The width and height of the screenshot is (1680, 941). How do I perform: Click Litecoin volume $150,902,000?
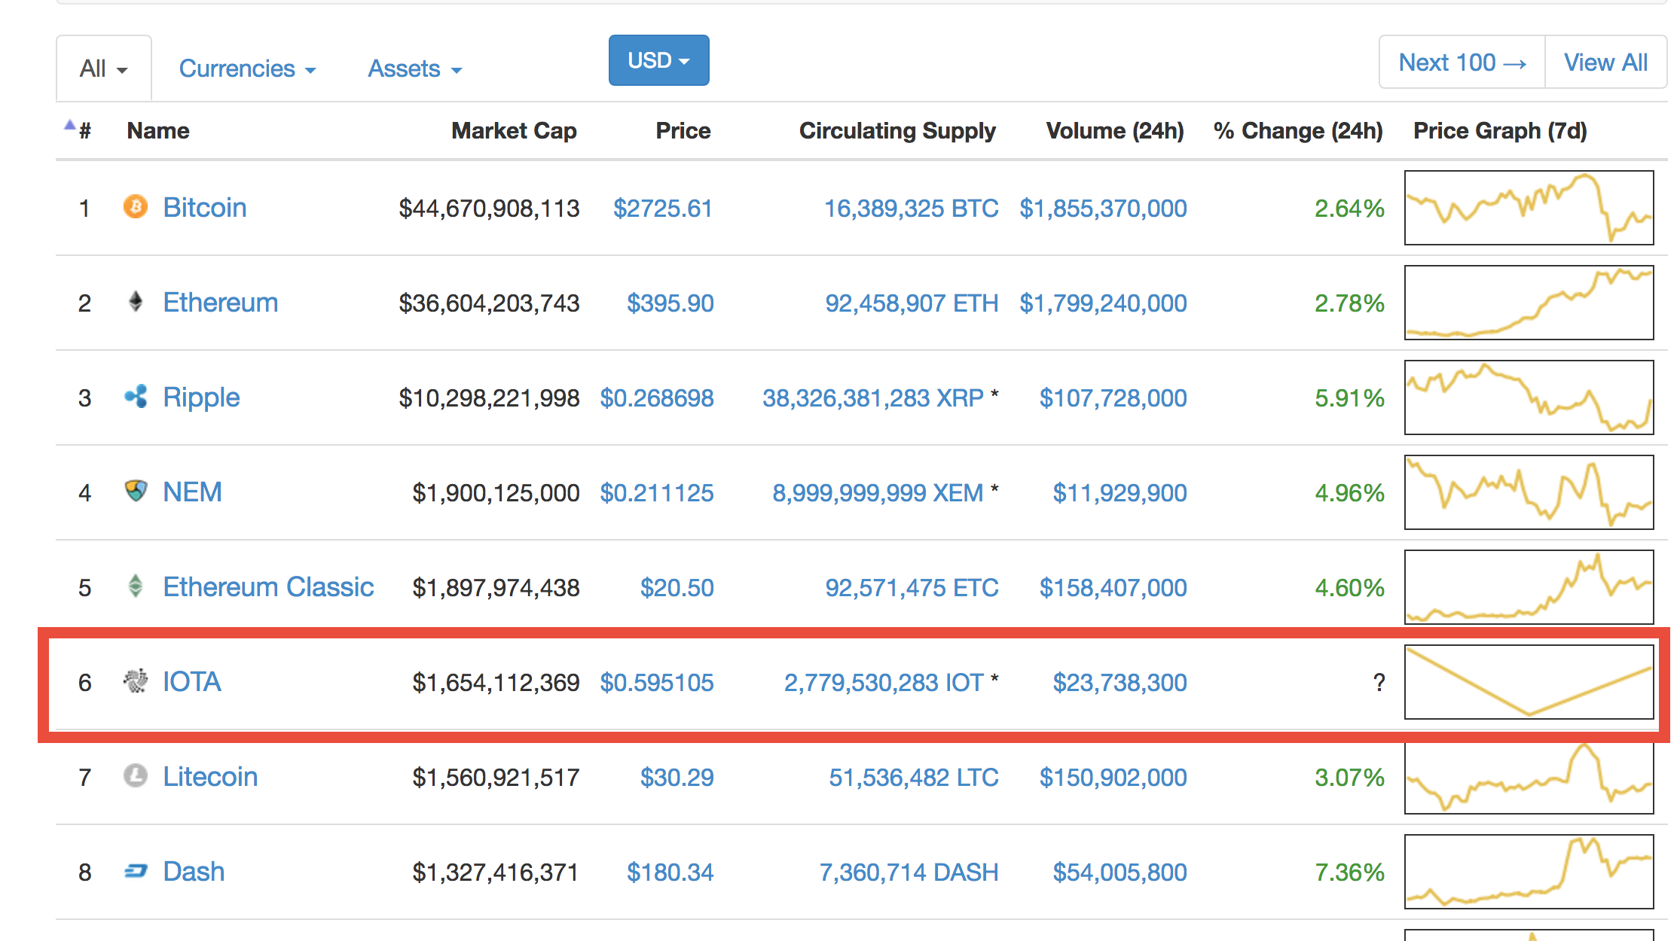tap(1113, 778)
